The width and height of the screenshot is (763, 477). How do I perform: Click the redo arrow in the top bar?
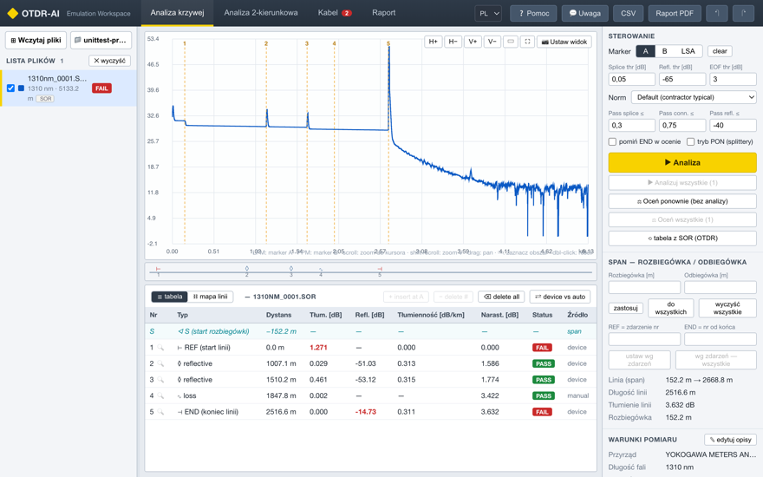744,13
